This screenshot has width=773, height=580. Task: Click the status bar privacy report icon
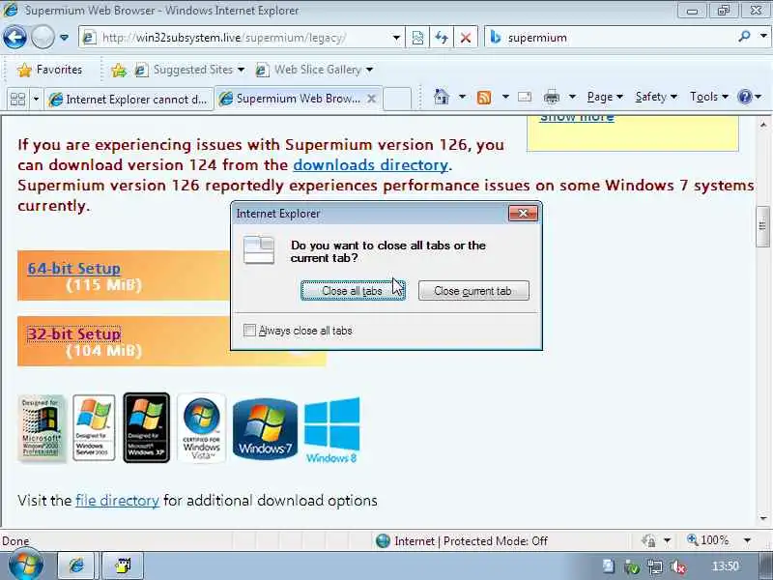click(648, 541)
